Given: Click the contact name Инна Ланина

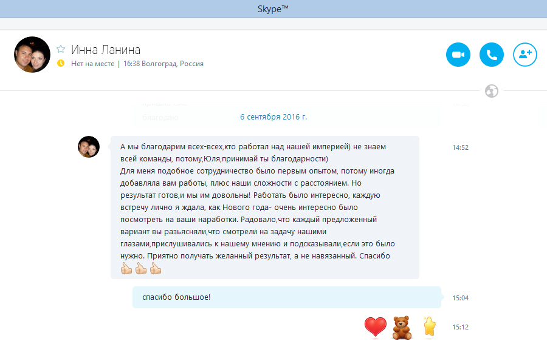Looking at the screenshot, I should (x=106, y=50).
